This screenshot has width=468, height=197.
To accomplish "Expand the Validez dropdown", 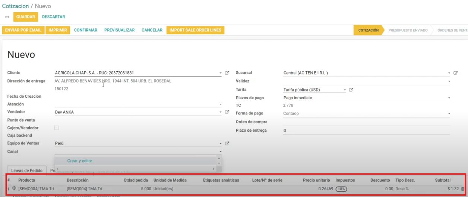I will (449, 81).
